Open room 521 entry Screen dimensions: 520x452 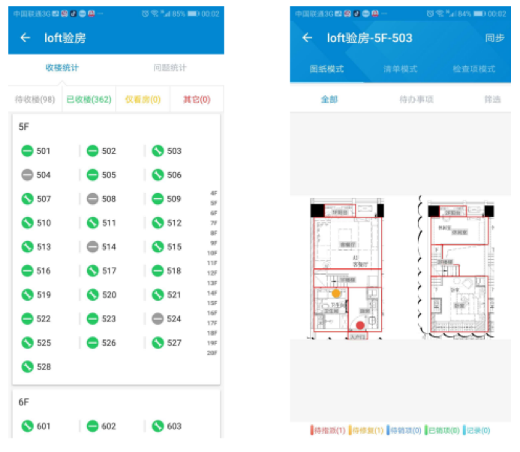[167, 294]
